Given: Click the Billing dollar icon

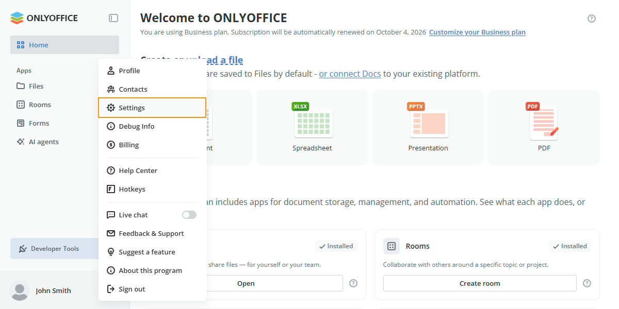Looking at the screenshot, I should pyautogui.click(x=110, y=145).
